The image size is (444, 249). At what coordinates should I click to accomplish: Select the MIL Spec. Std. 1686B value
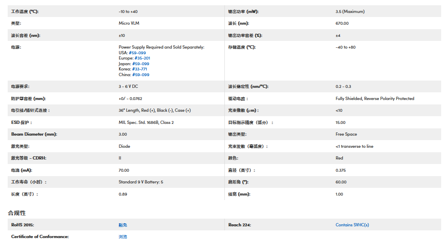146,122
